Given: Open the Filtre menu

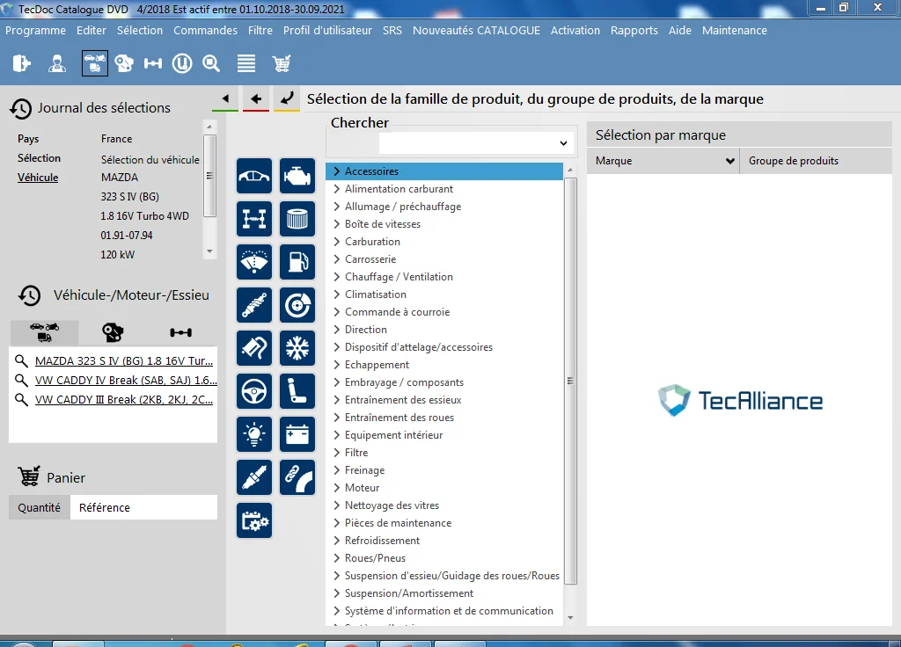Looking at the screenshot, I should tap(260, 31).
